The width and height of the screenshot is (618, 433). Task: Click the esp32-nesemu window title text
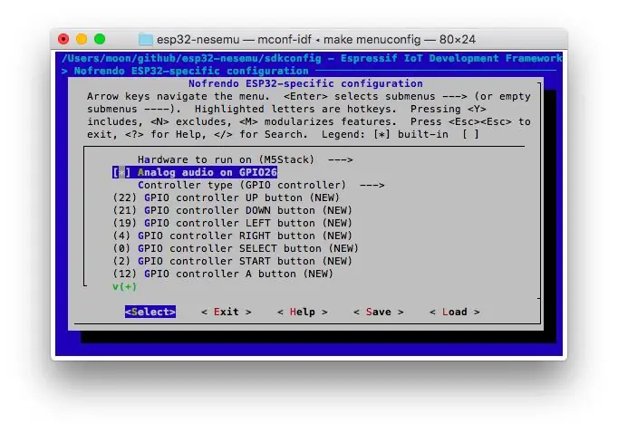pos(316,39)
